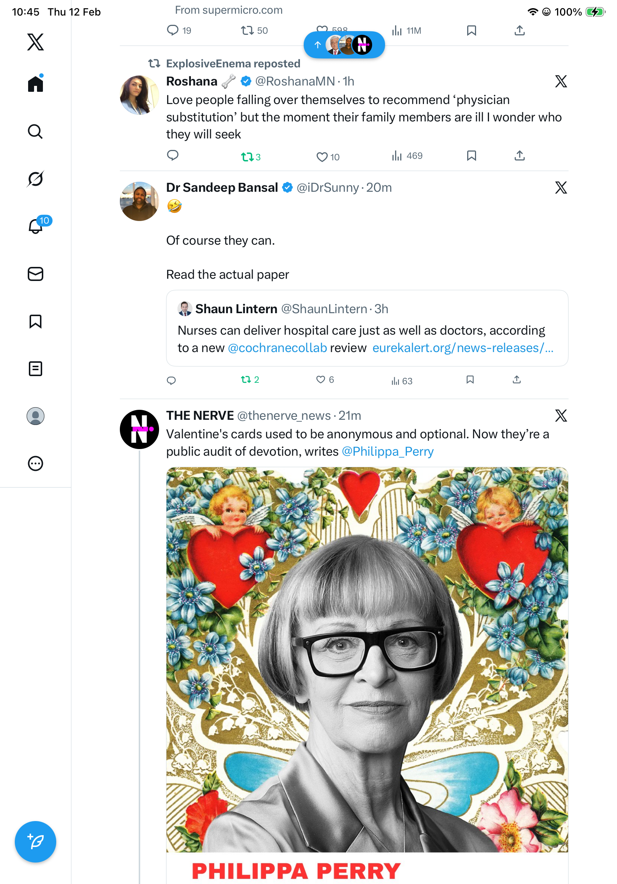Expand the more options circle in sidebar
The width and height of the screenshot is (617, 884).
(x=36, y=463)
